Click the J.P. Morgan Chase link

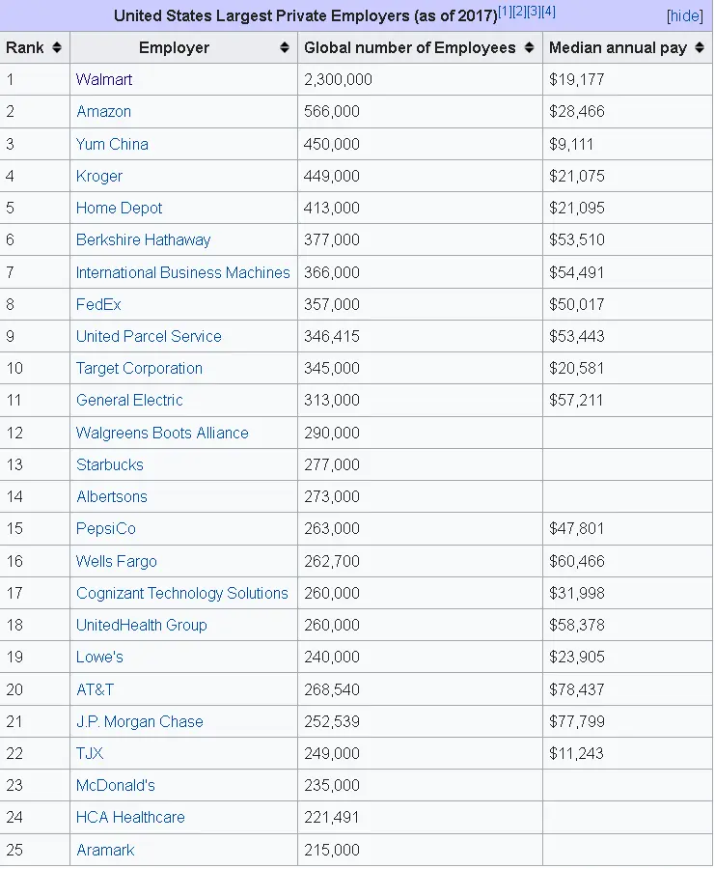pos(140,721)
